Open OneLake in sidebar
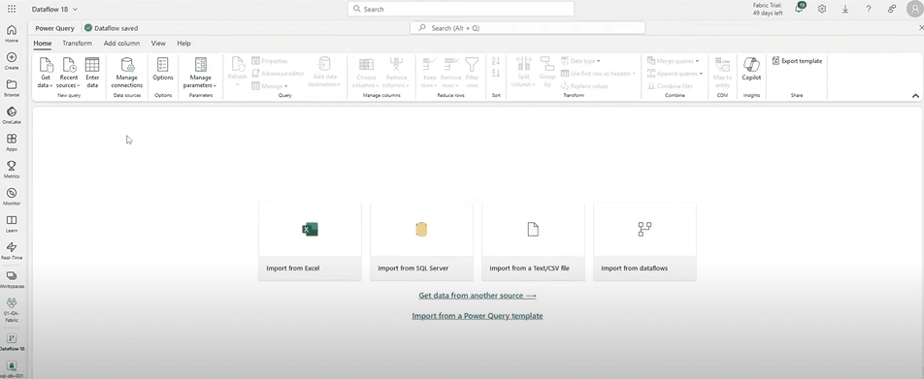Image resolution: width=924 pixels, height=379 pixels. [12, 115]
